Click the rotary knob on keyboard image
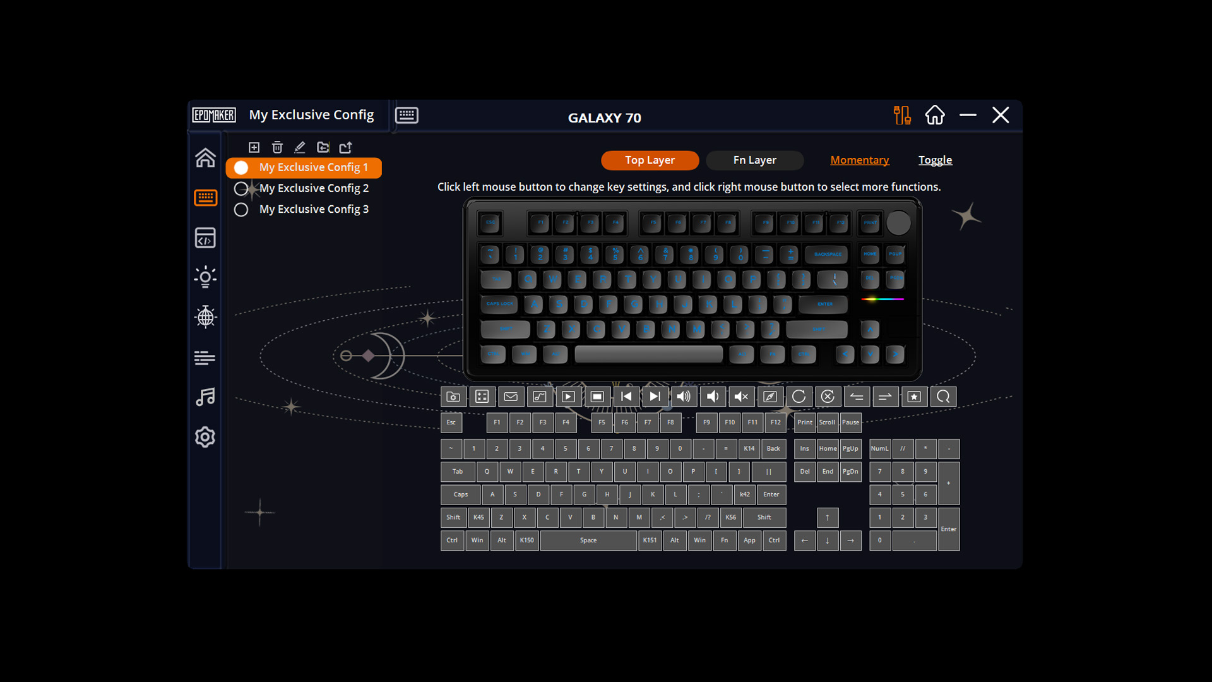Viewport: 1212px width, 682px height. click(x=898, y=222)
